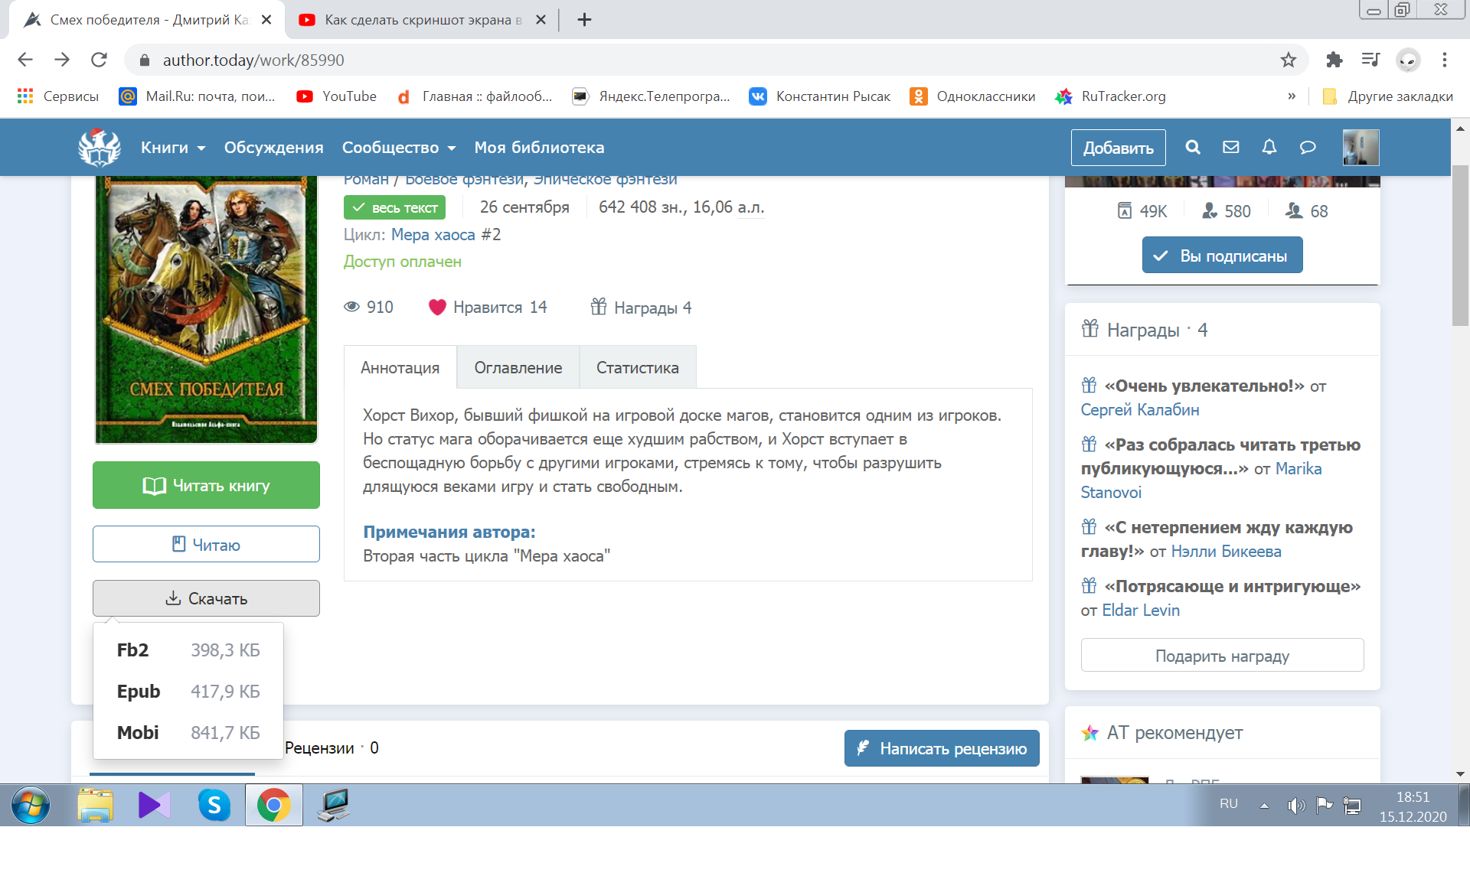Screen dimensions: 1470x876
Task: Open Skype from the taskbar
Action: pyautogui.click(x=214, y=805)
